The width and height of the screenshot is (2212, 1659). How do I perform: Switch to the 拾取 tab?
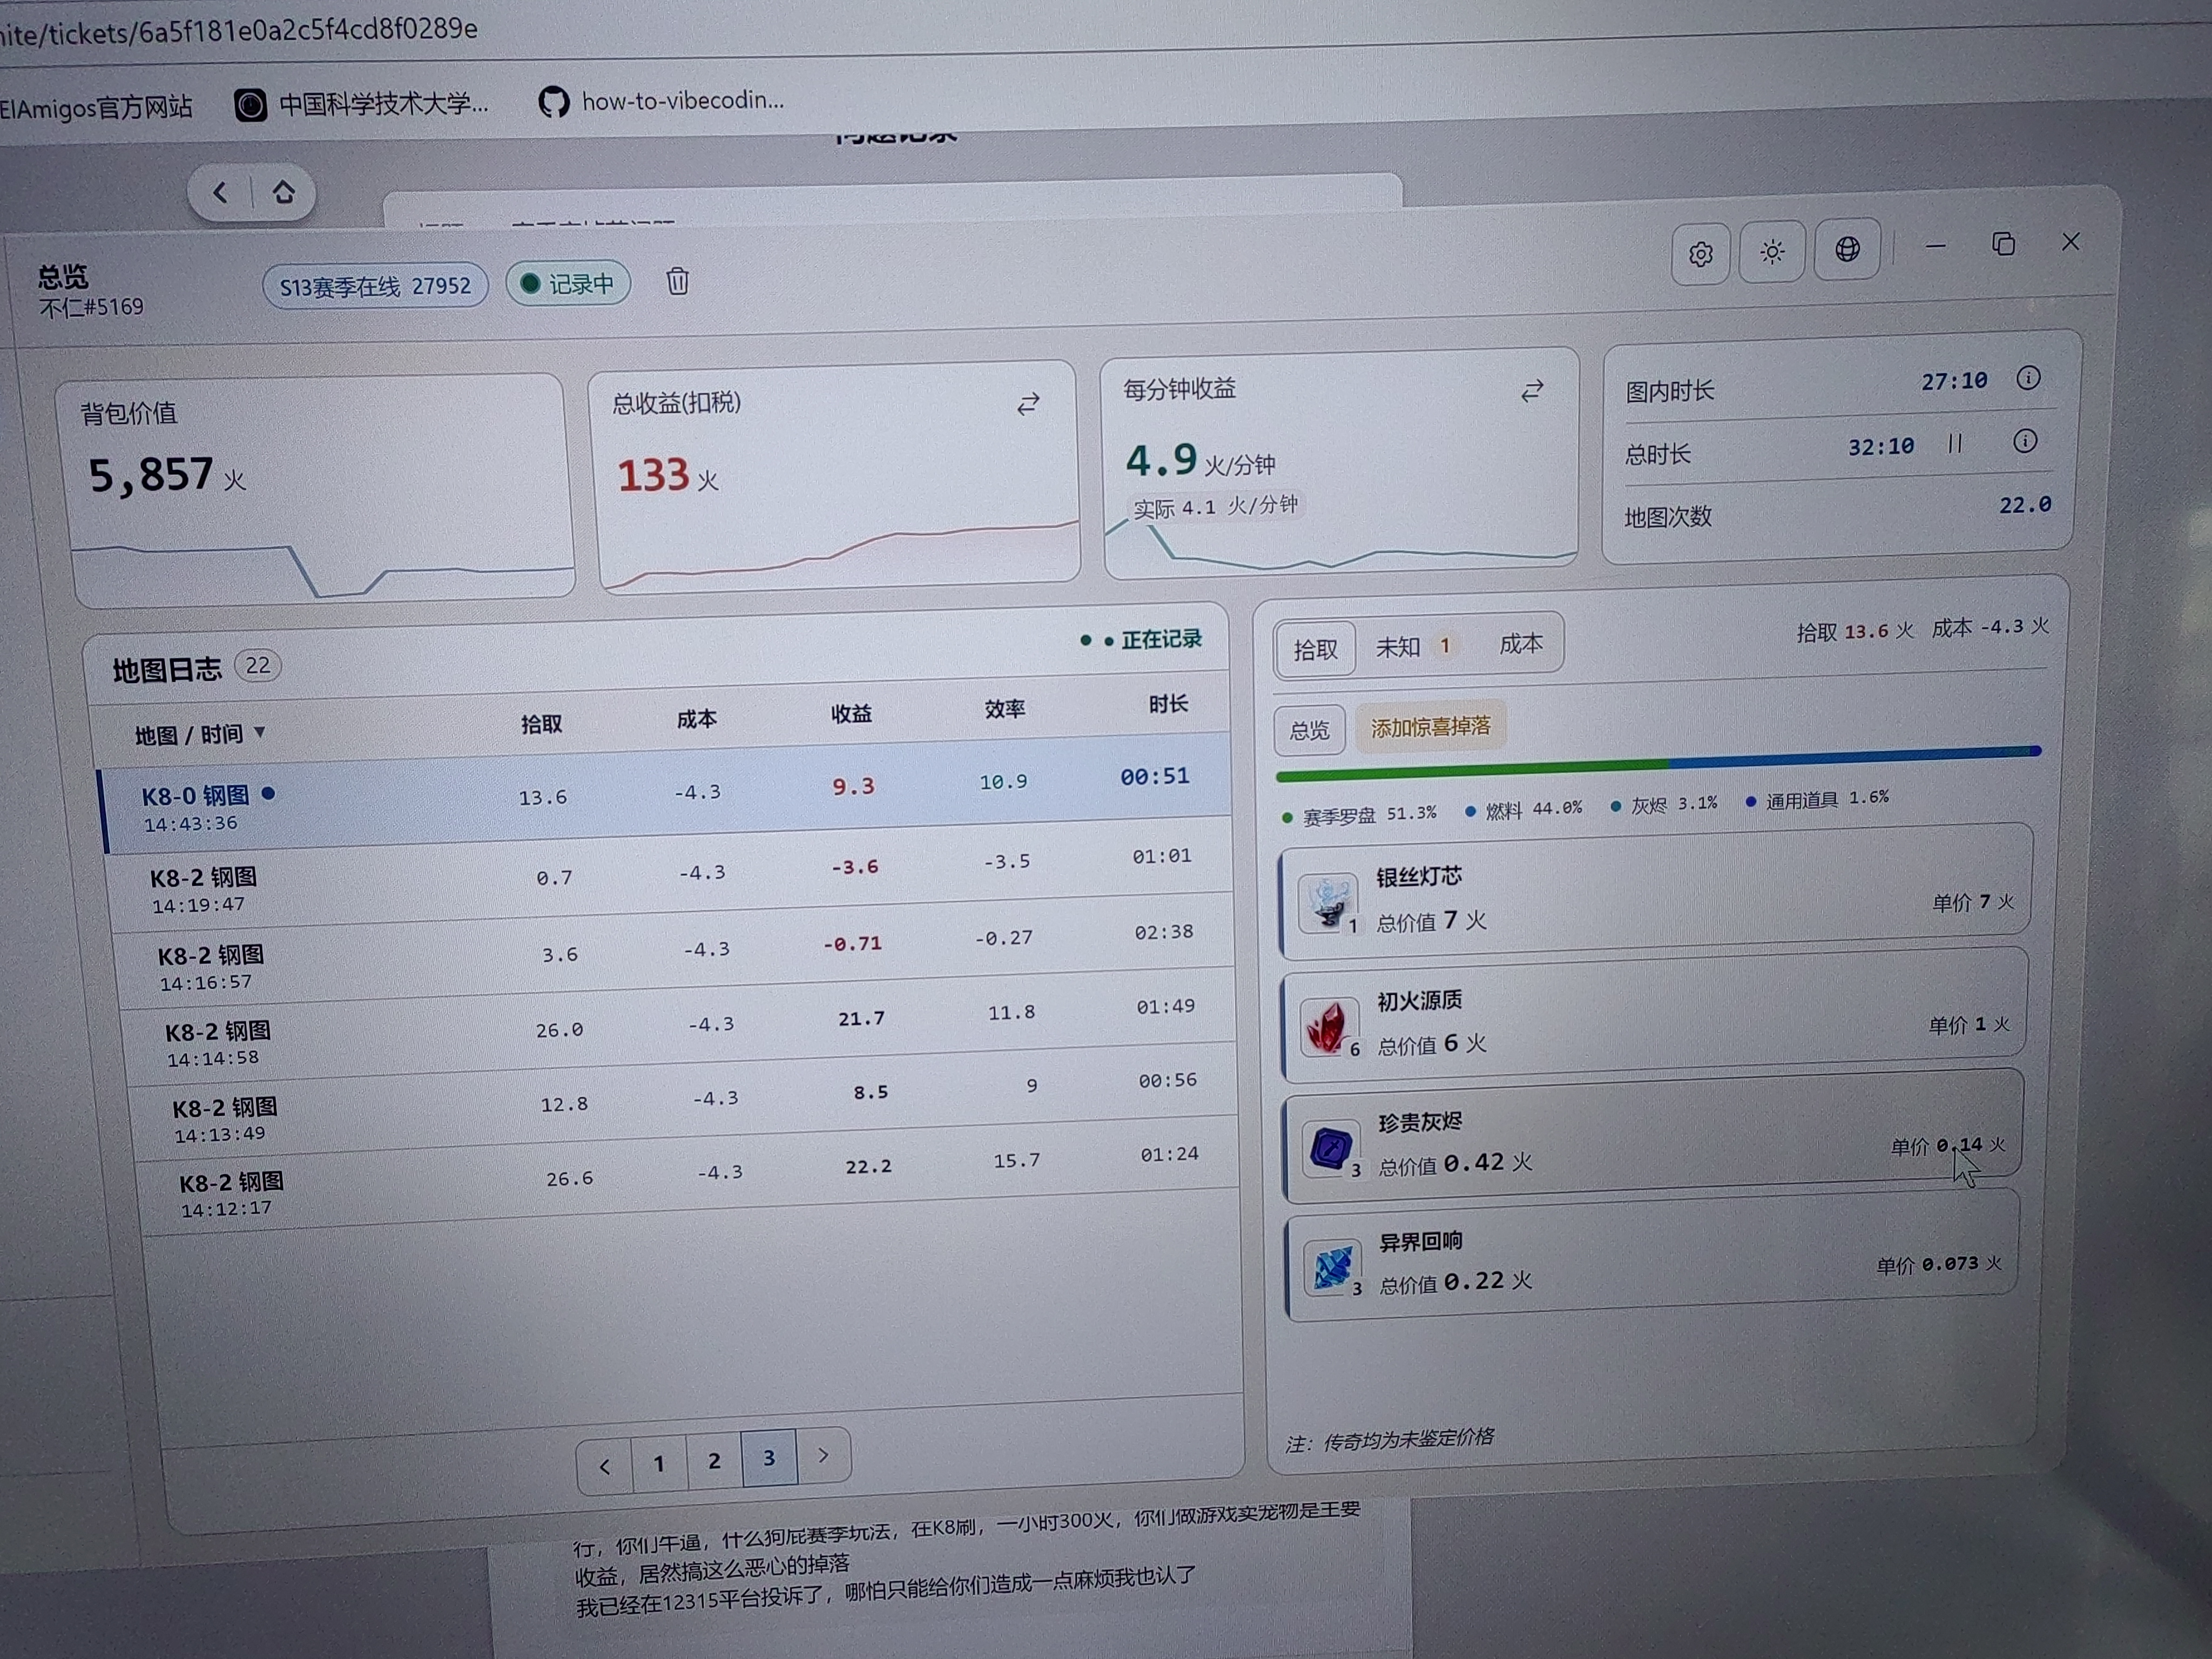point(1315,650)
